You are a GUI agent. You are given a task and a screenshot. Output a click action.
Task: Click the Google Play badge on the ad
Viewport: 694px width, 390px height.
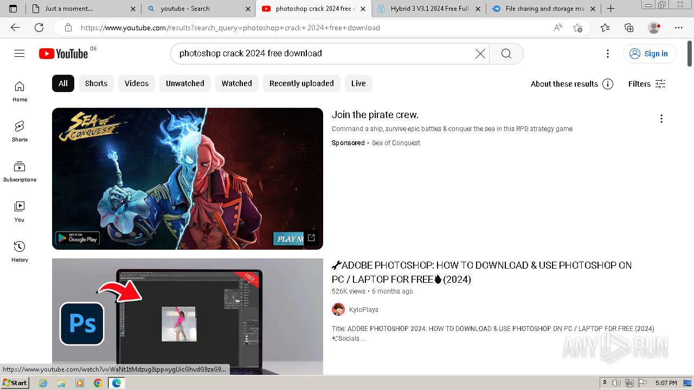click(78, 238)
